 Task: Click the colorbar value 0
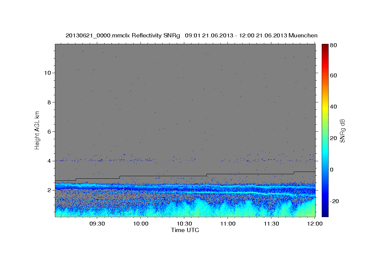pos(332,170)
